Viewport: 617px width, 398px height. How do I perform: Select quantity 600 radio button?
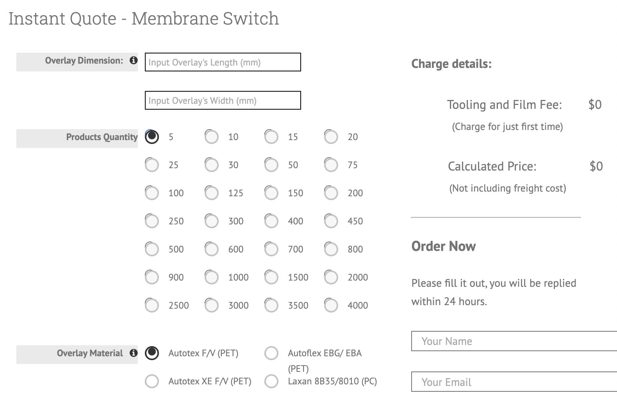pos(212,249)
